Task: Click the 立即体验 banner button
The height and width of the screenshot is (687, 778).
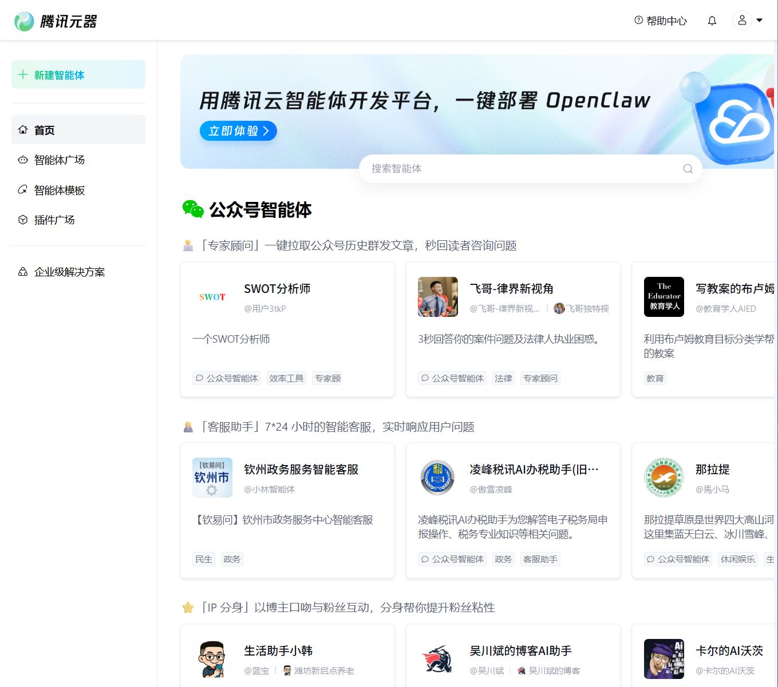Action: click(238, 131)
